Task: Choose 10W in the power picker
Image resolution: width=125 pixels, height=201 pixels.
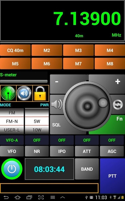Action: [37, 130]
